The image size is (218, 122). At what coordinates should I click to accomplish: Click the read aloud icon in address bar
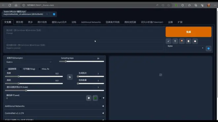(x=157, y=5)
